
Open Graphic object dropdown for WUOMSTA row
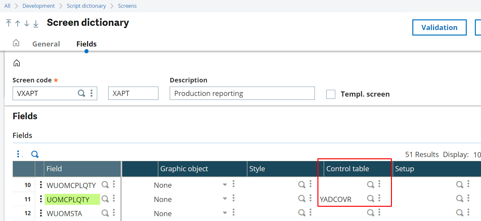(225, 213)
